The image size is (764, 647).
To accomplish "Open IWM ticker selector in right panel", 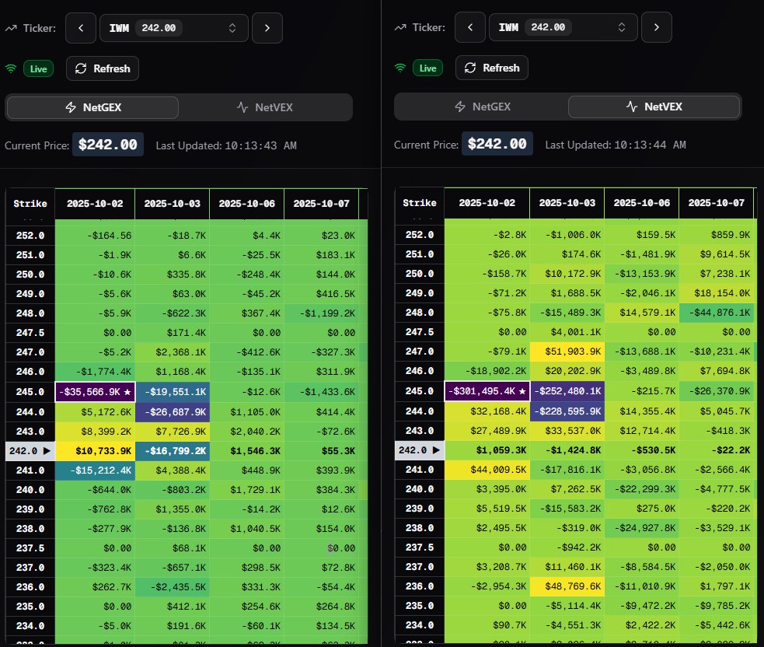I will point(563,27).
